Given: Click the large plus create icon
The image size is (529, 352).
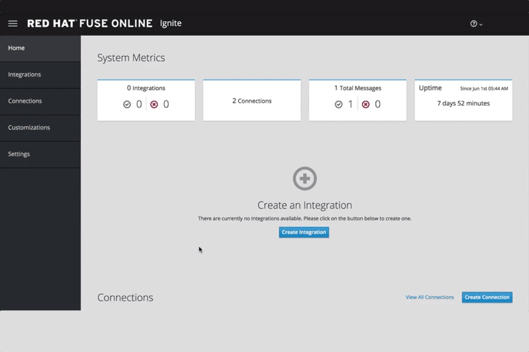Looking at the screenshot, I should [x=305, y=179].
